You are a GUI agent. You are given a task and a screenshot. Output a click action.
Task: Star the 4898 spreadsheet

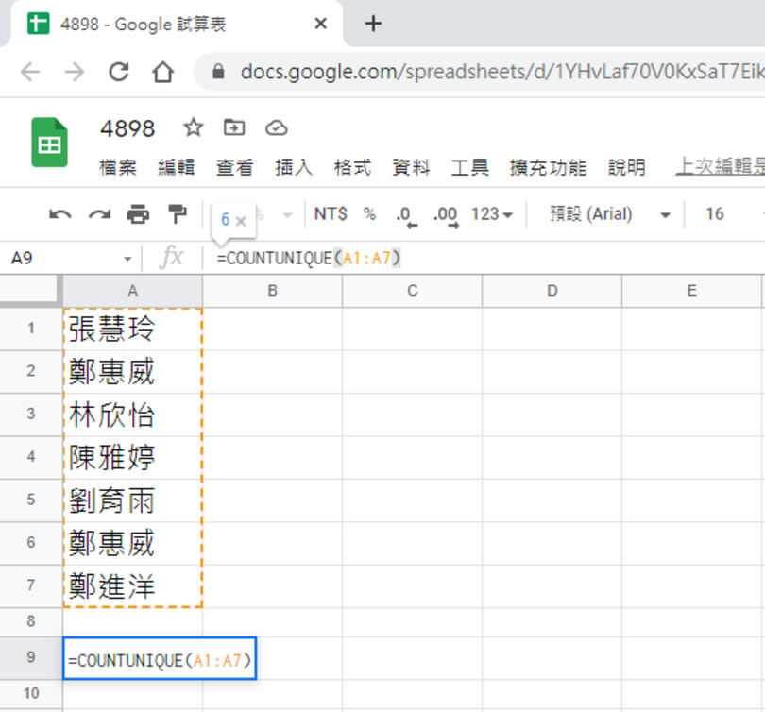pyautogui.click(x=194, y=128)
